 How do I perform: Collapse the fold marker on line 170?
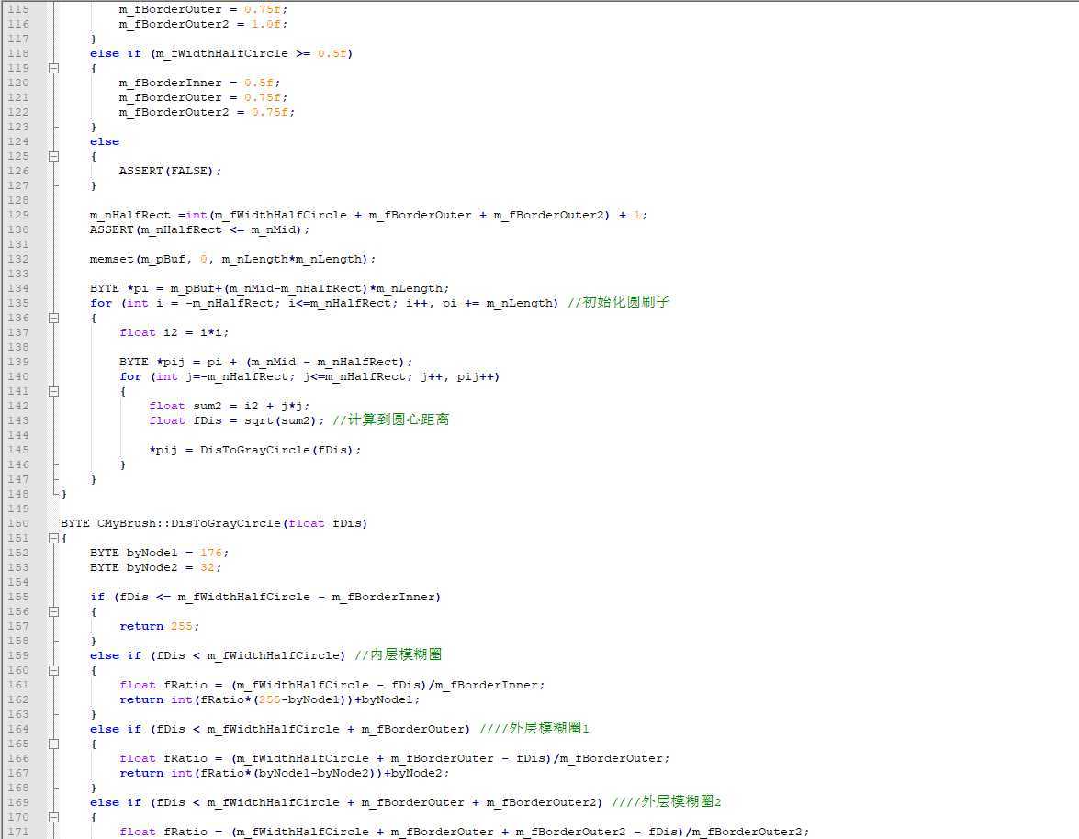pos(53,817)
